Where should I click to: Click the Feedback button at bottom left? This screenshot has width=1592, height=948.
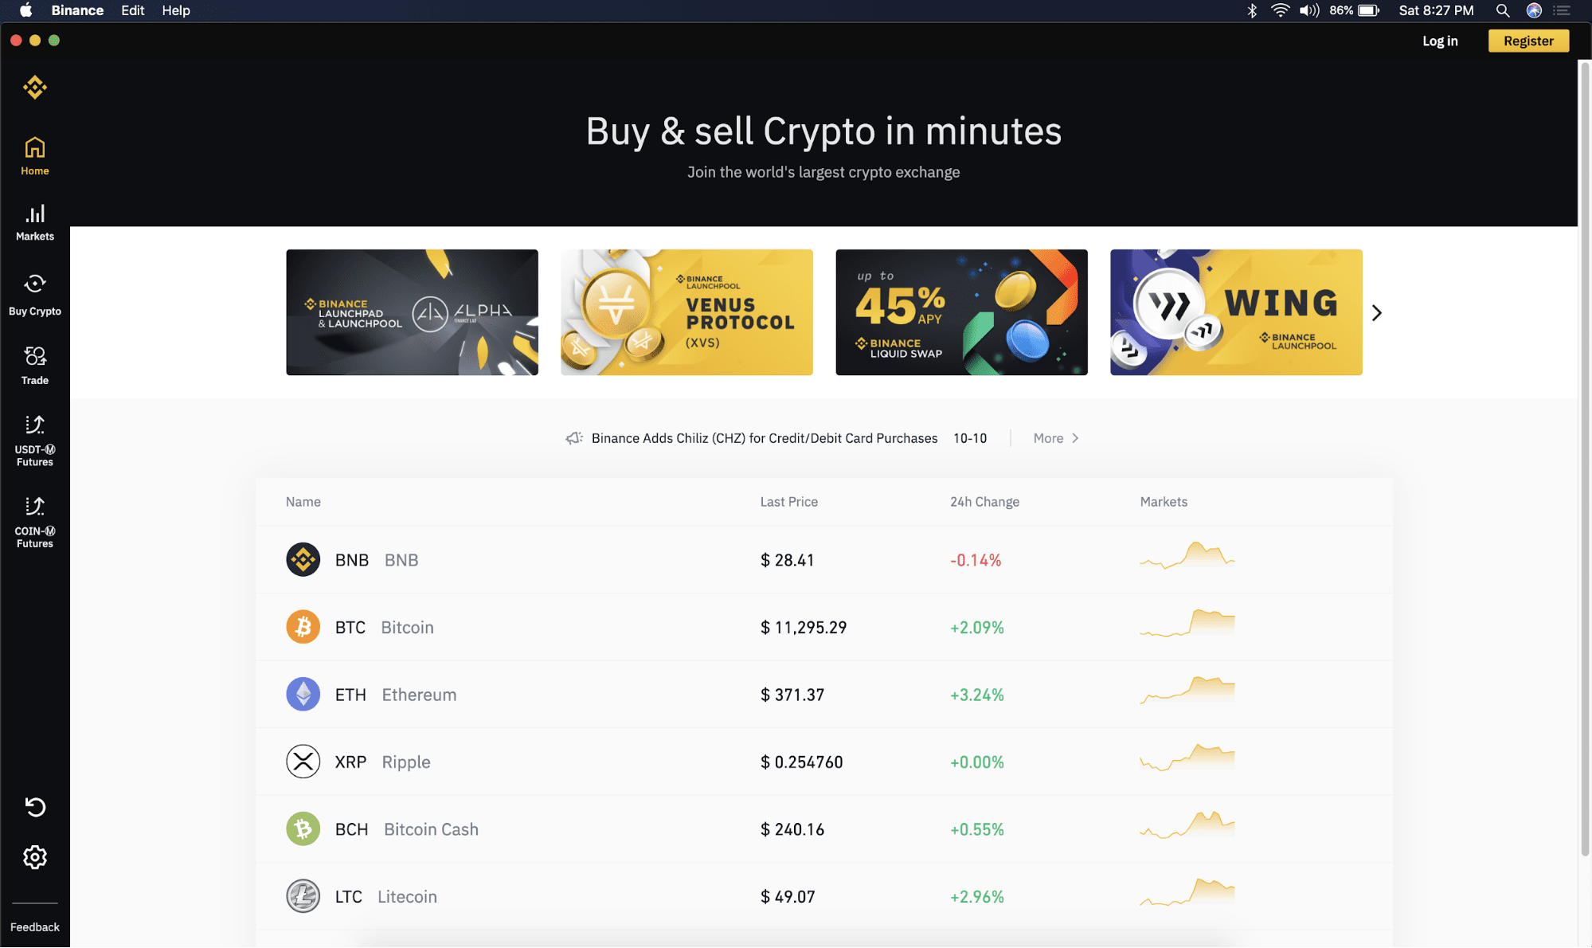click(x=34, y=926)
